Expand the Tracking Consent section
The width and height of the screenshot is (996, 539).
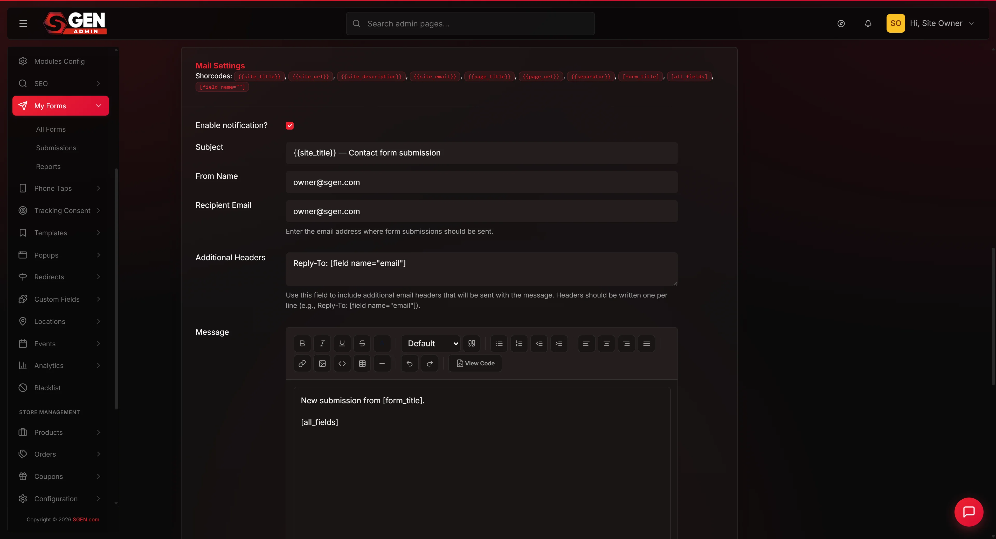tap(61, 211)
